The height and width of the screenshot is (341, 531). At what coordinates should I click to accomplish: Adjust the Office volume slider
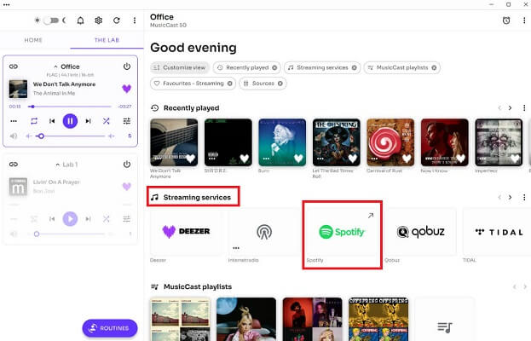70,136
